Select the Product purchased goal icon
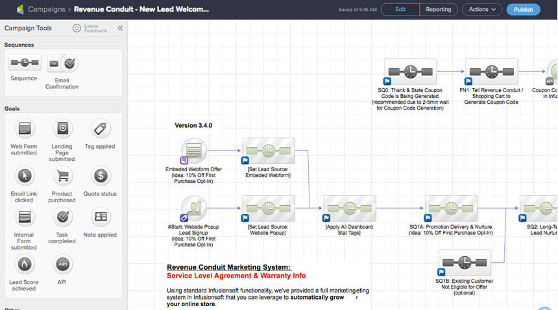 (63, 176)
